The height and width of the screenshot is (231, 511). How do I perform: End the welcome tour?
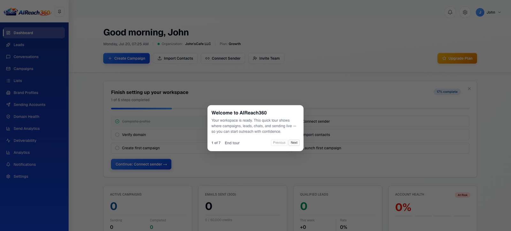tap(232, 143)
